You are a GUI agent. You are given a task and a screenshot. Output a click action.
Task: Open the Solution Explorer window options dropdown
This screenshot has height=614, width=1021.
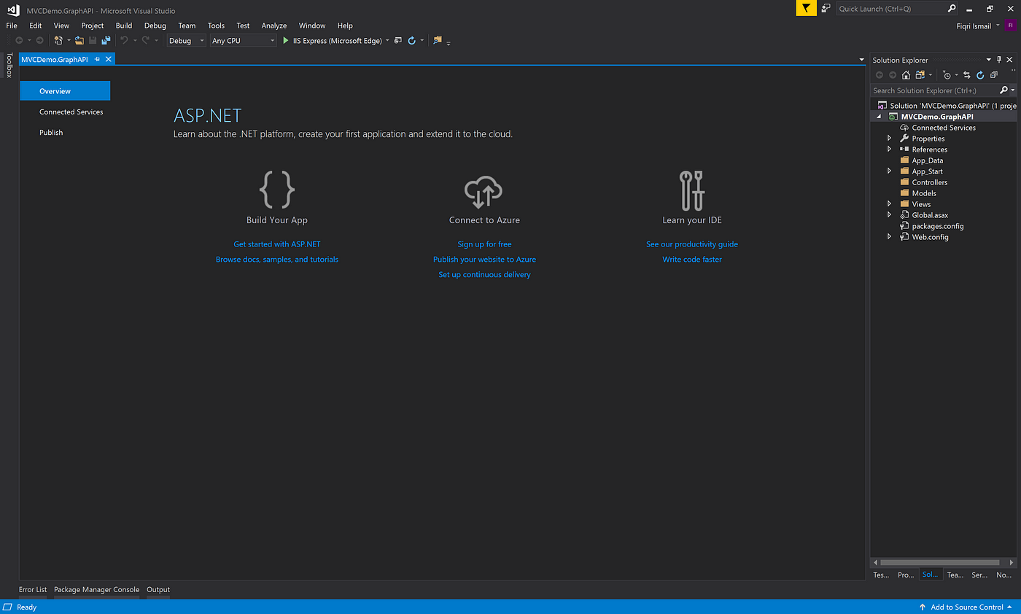tap(990, 60)
